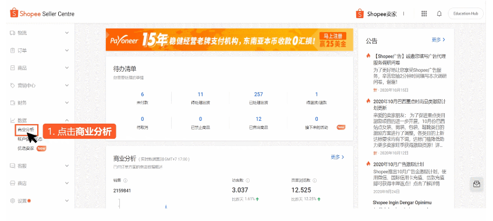The image size is (493, 221).
Task: Expand the 设置 section chevron
Action: (x=67, y=201)
